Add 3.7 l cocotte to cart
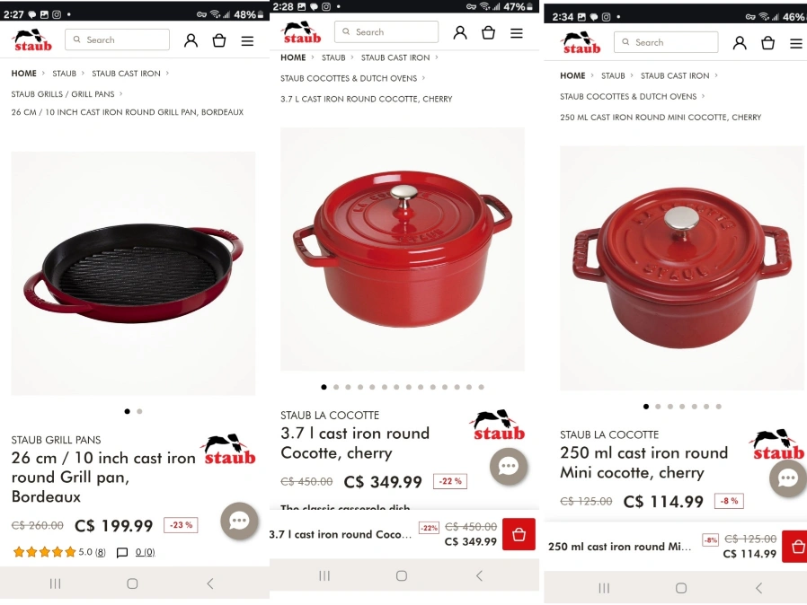The image size is (807, 605). [519, 535]
